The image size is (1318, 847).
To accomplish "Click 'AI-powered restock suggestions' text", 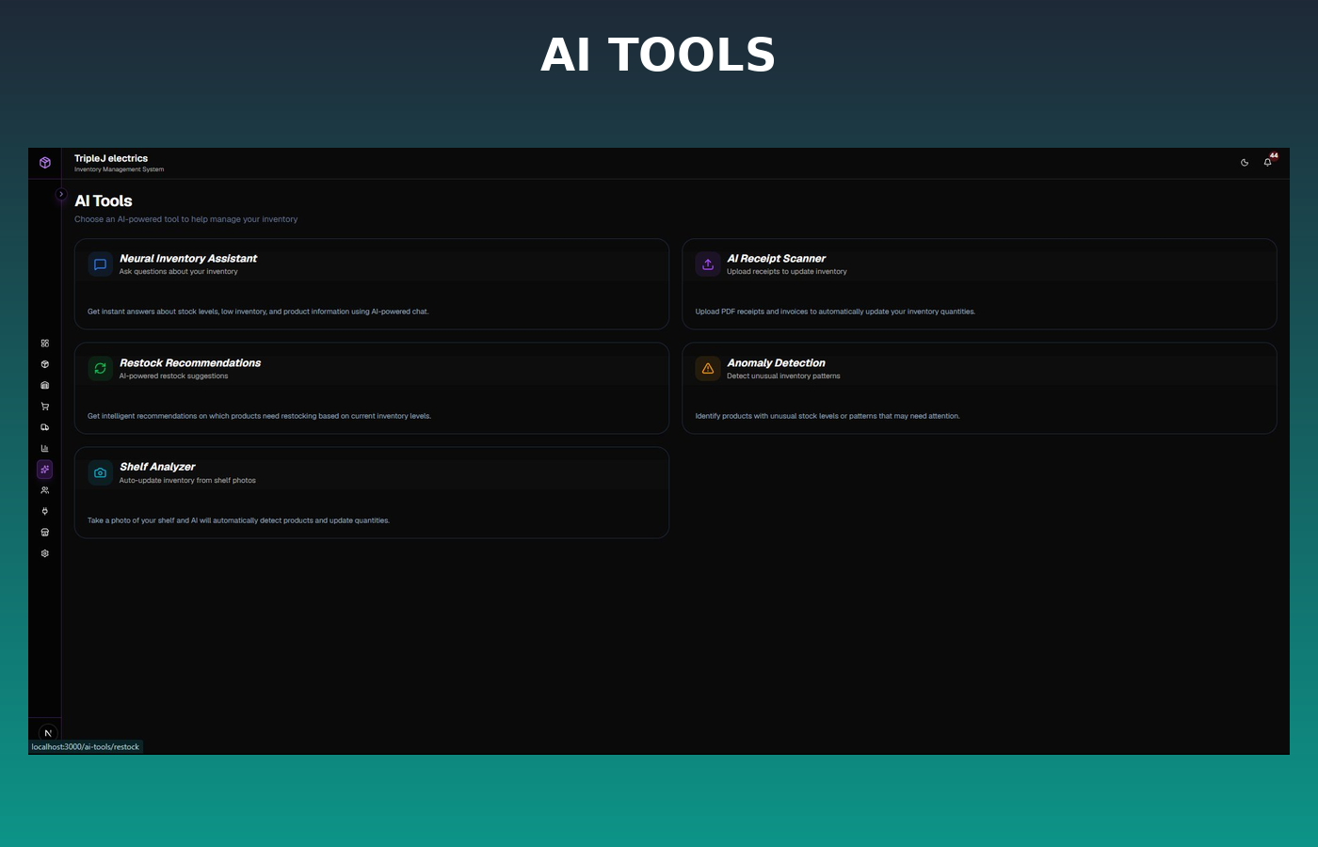I will pos(174,376).
